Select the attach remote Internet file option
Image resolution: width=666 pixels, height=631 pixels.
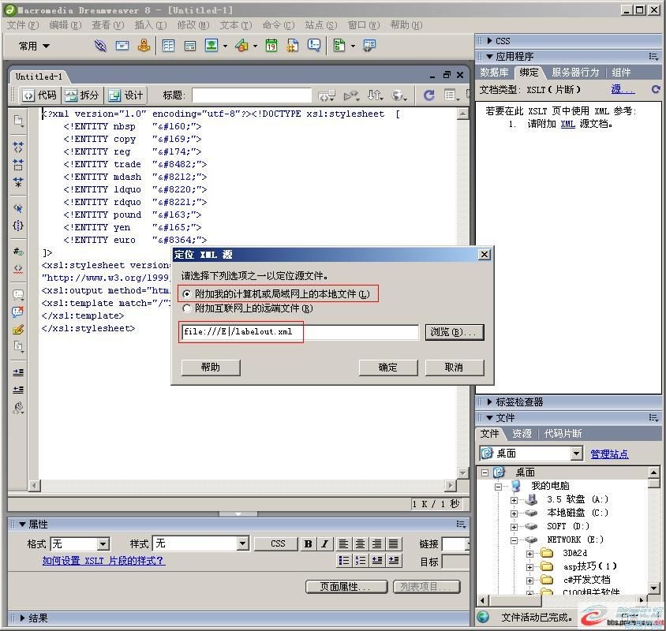(x=187, y=308)
